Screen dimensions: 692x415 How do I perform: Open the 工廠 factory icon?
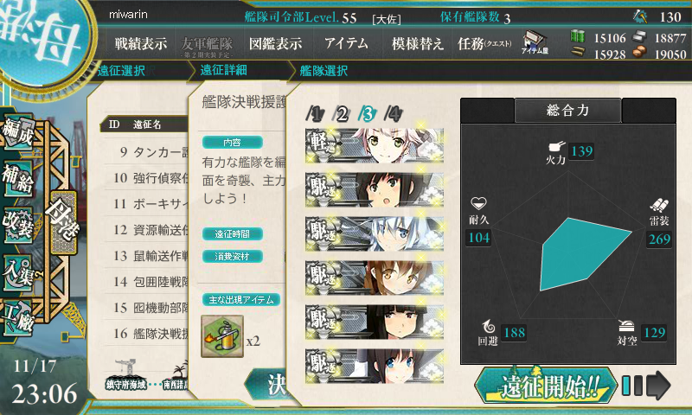[17, 318]
